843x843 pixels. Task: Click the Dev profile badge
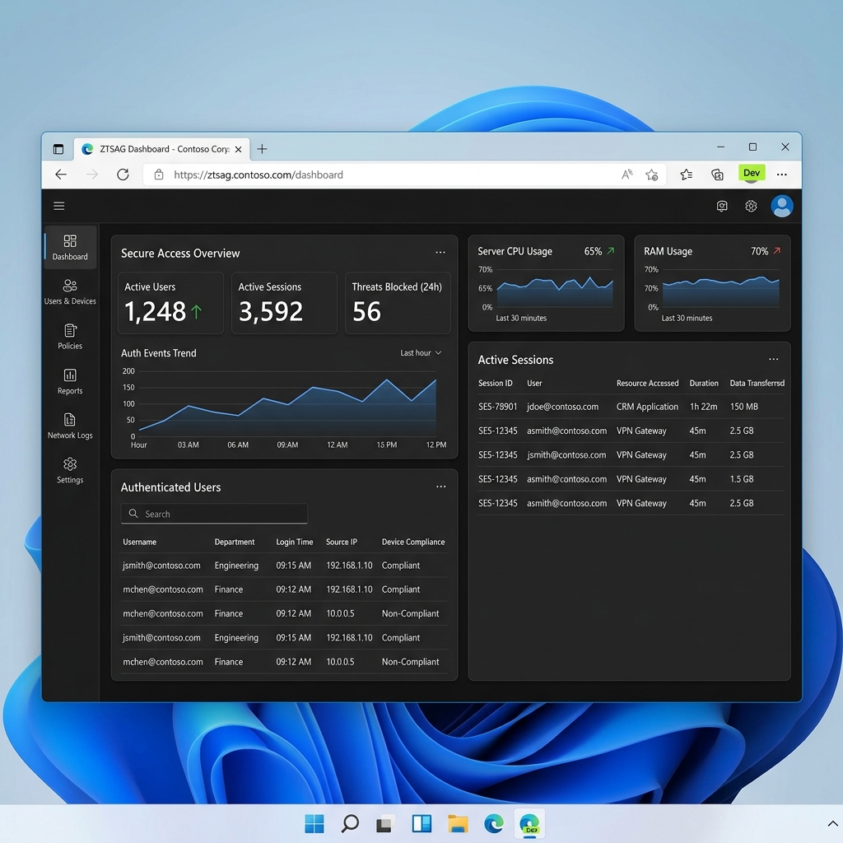pyautogui.click(x=751, y=173)
